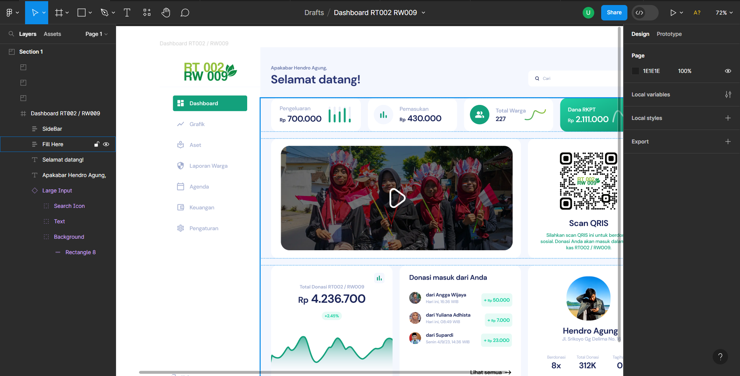Click the help question mark button
The width and height of the screenshot is (740, 376).
(720, 357)
